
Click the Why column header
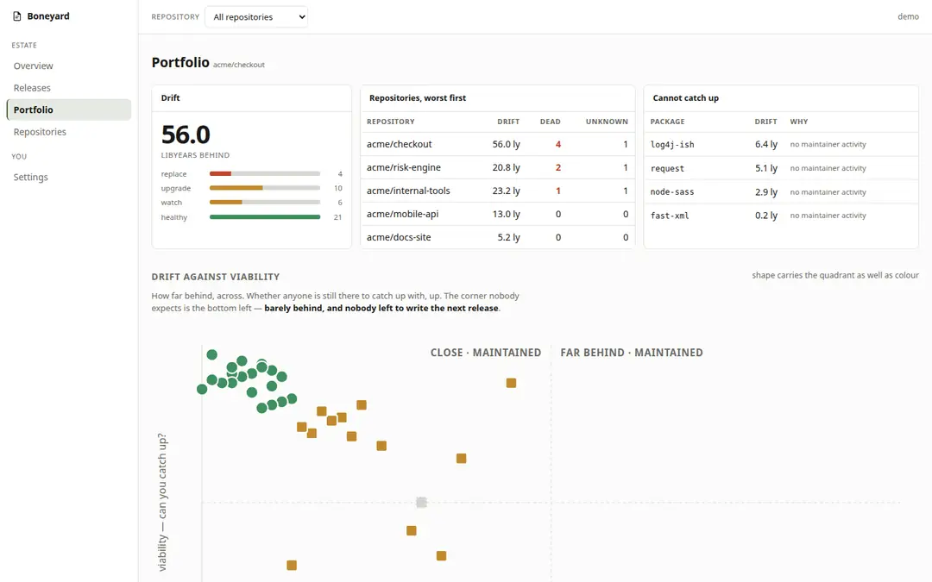pos(799,122)
